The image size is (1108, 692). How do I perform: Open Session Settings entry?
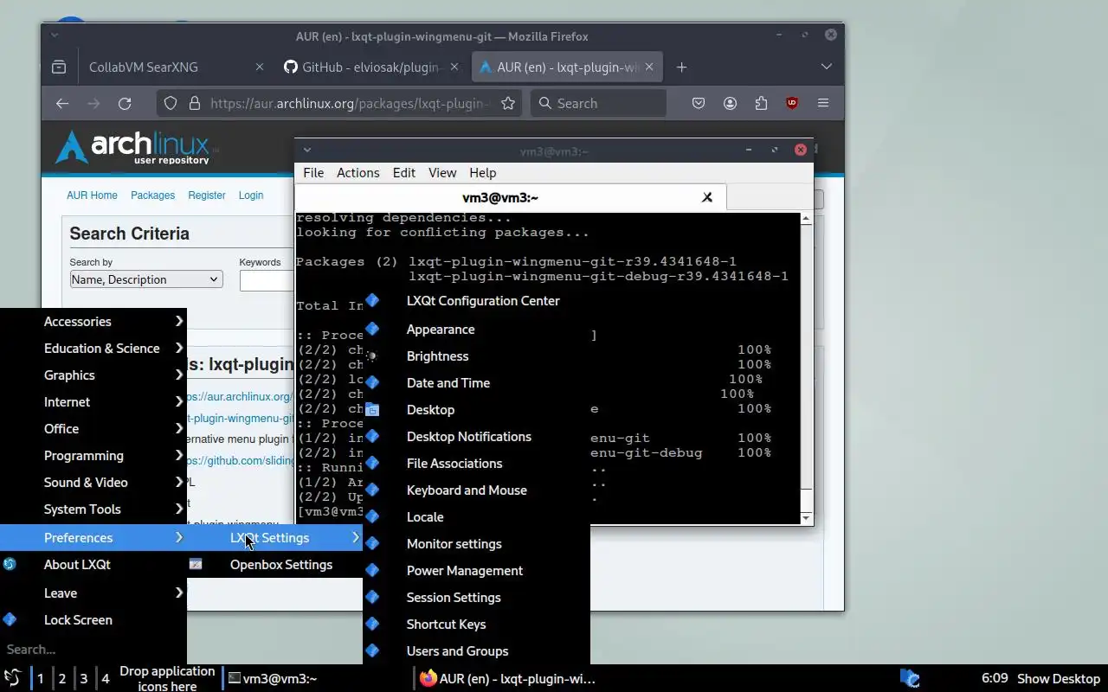[476, 598]
